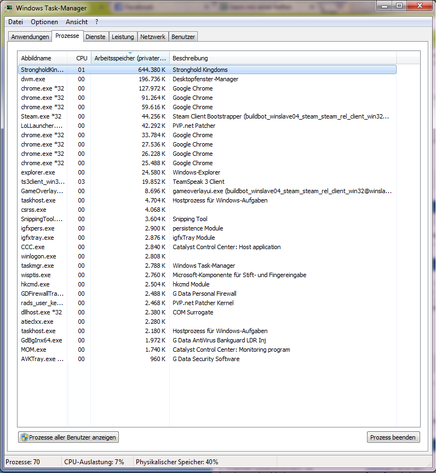Select the winlogon.exe process

pos(207,256)
